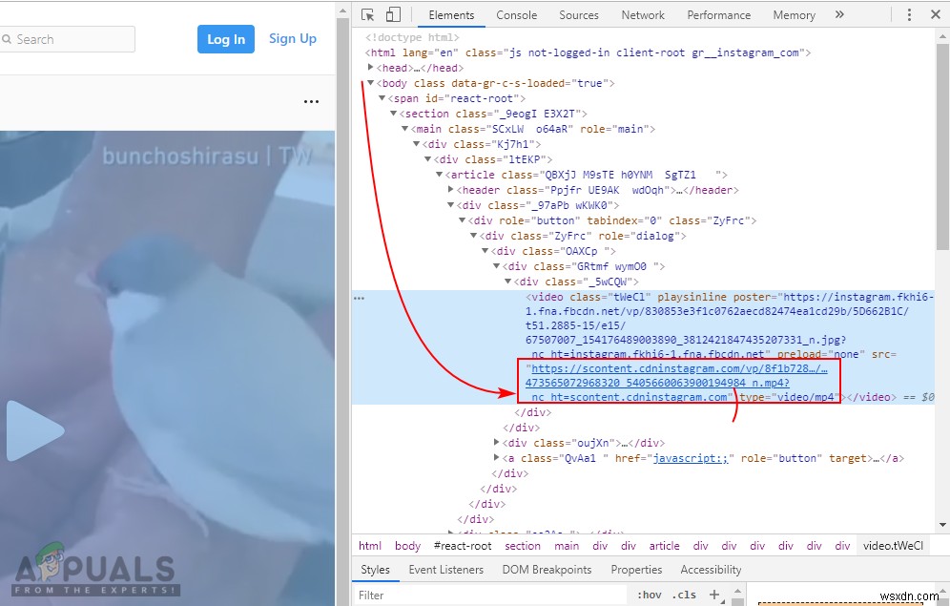The height and width of the screenshot is (606, 950).
Task: Select main in the breadcrumb bar
Action: click(x=567, y=546)
